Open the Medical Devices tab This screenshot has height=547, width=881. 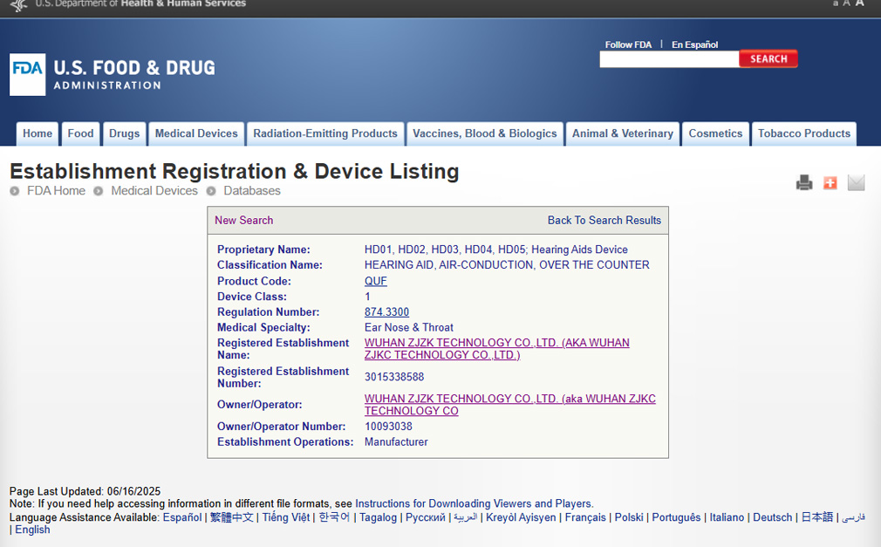[196, 133]
